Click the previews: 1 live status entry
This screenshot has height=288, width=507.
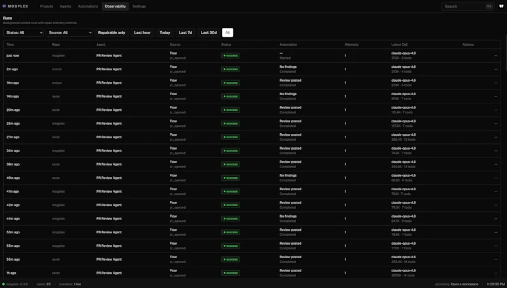point(70,284)
